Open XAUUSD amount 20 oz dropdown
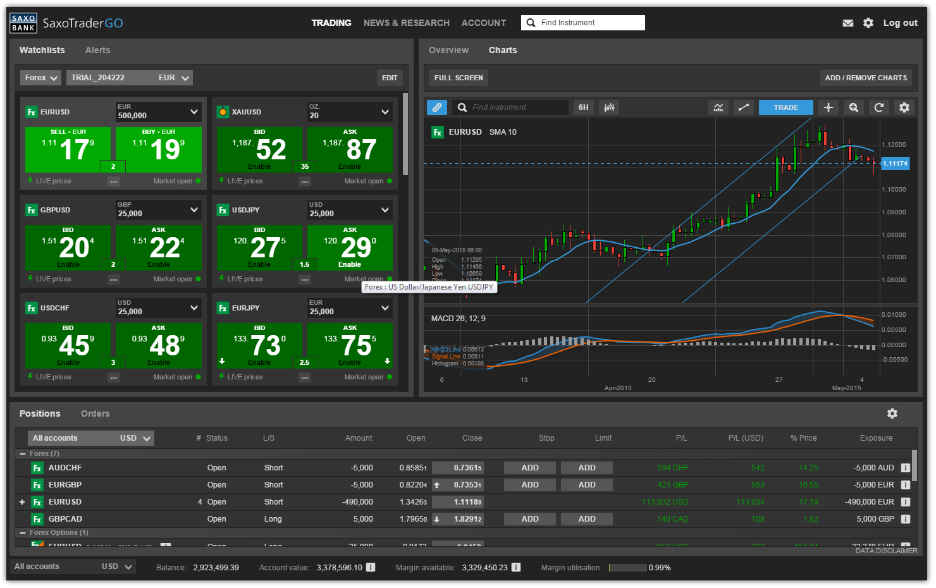This screenshot has height=588, width=936. (350, 112)
